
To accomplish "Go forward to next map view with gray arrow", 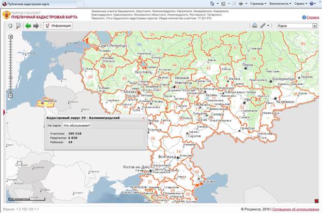I will pyautogui.click(x=36, y=26).
